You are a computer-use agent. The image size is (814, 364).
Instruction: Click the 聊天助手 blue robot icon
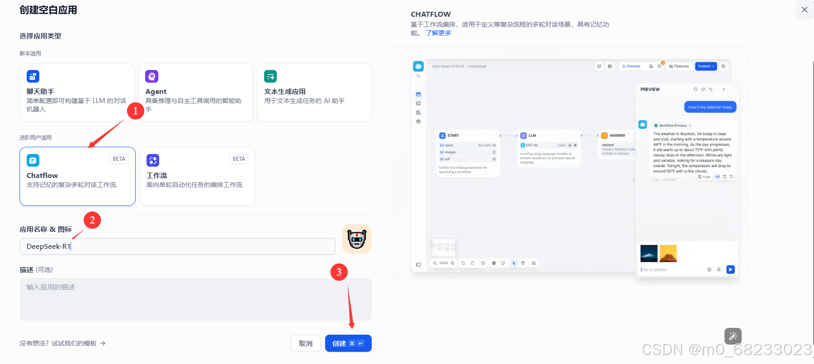coord(33,76)
